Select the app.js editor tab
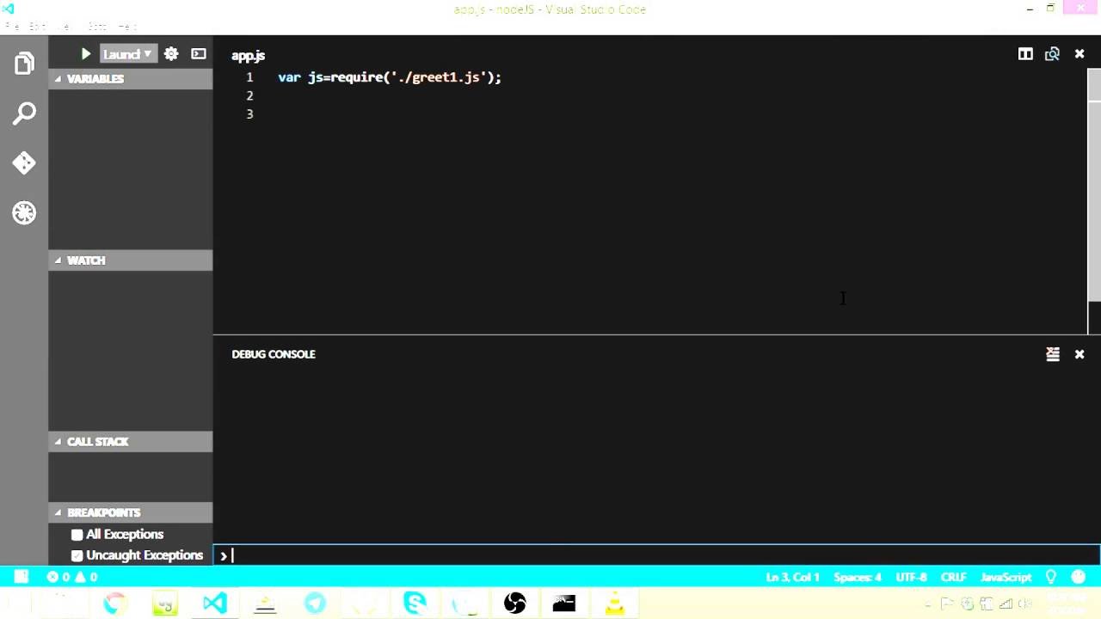Image resolution: width=1101 pixels, height=619 pixels. pos(248,55)
